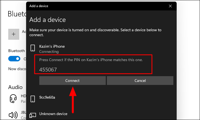Select the headset icon under Audio
The image size is (200, 120).
(x=13, y=99)
